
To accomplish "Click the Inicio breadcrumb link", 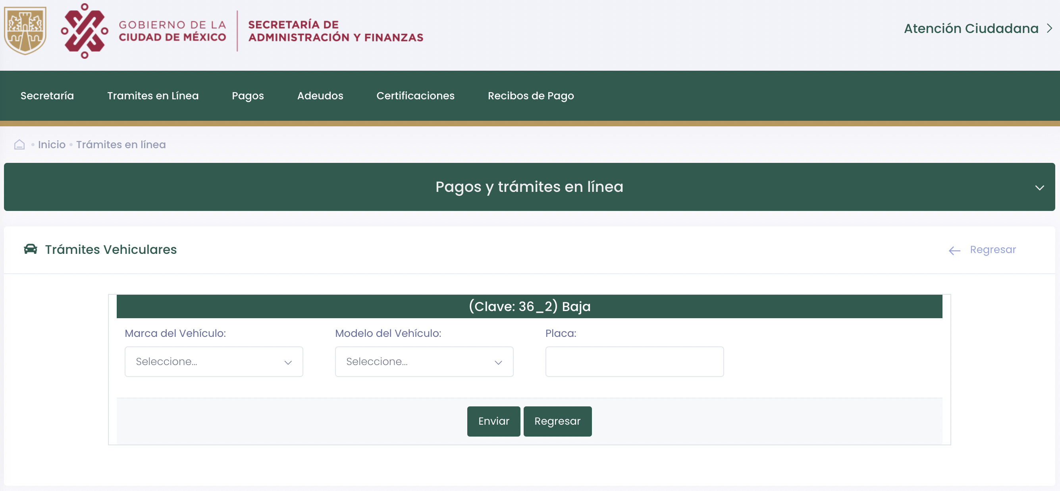I will 52,145.
